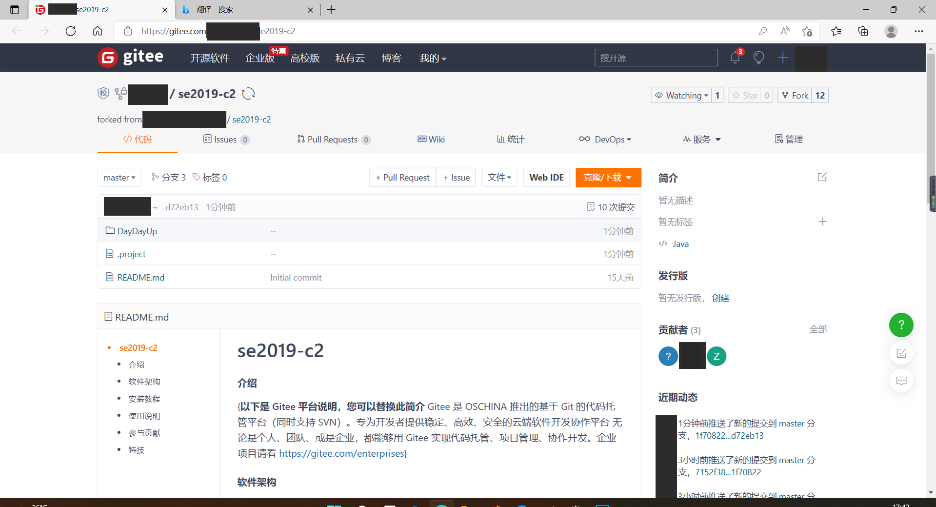Click inside the 搜开源 search field
936x507 pixels.
tap(656, 58)
